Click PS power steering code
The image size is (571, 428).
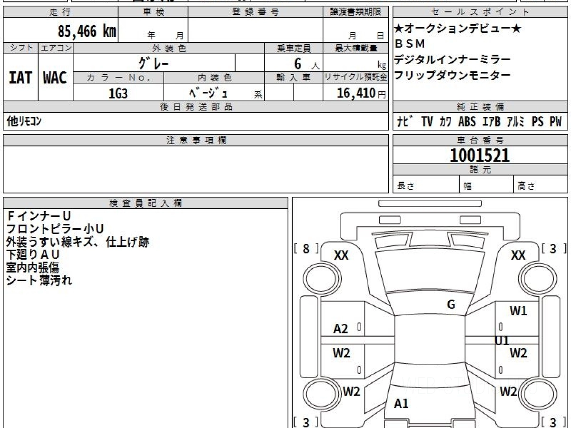pyautogui.click(x=538, y=122)
